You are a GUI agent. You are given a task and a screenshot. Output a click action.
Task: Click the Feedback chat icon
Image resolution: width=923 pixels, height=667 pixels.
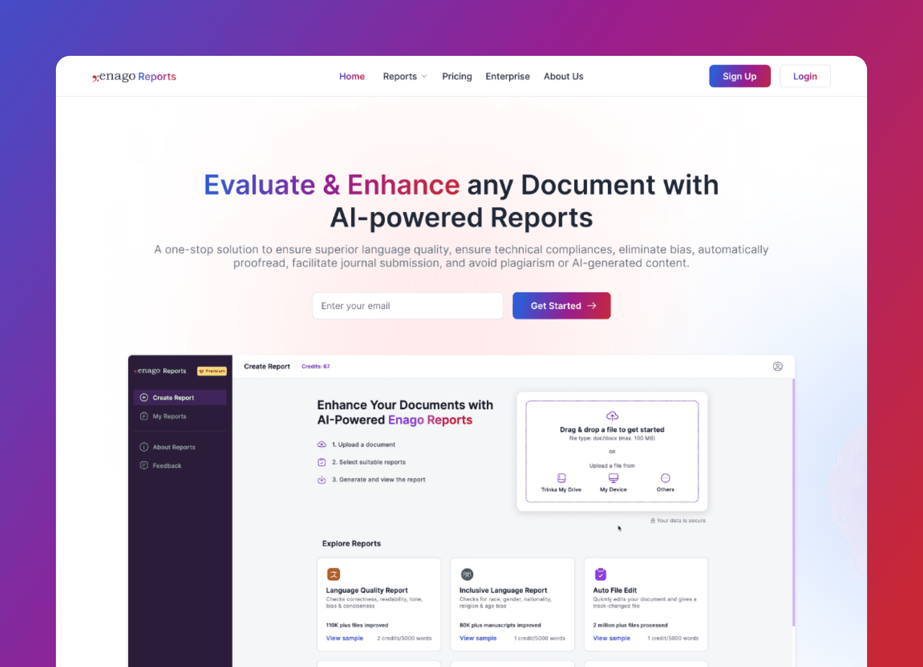(144, 465)
